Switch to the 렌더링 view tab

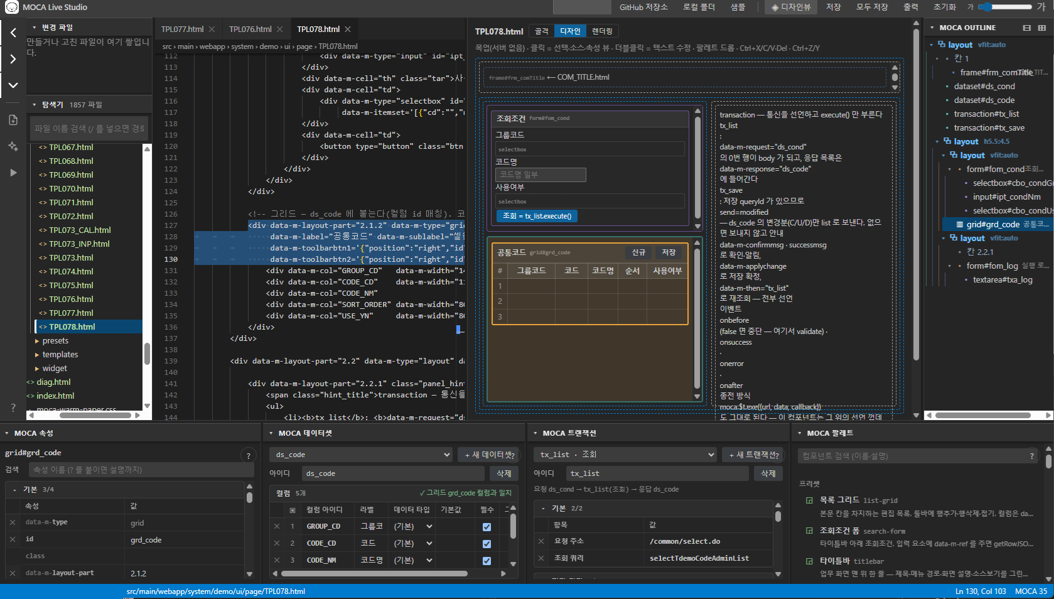tap(603, 31)
